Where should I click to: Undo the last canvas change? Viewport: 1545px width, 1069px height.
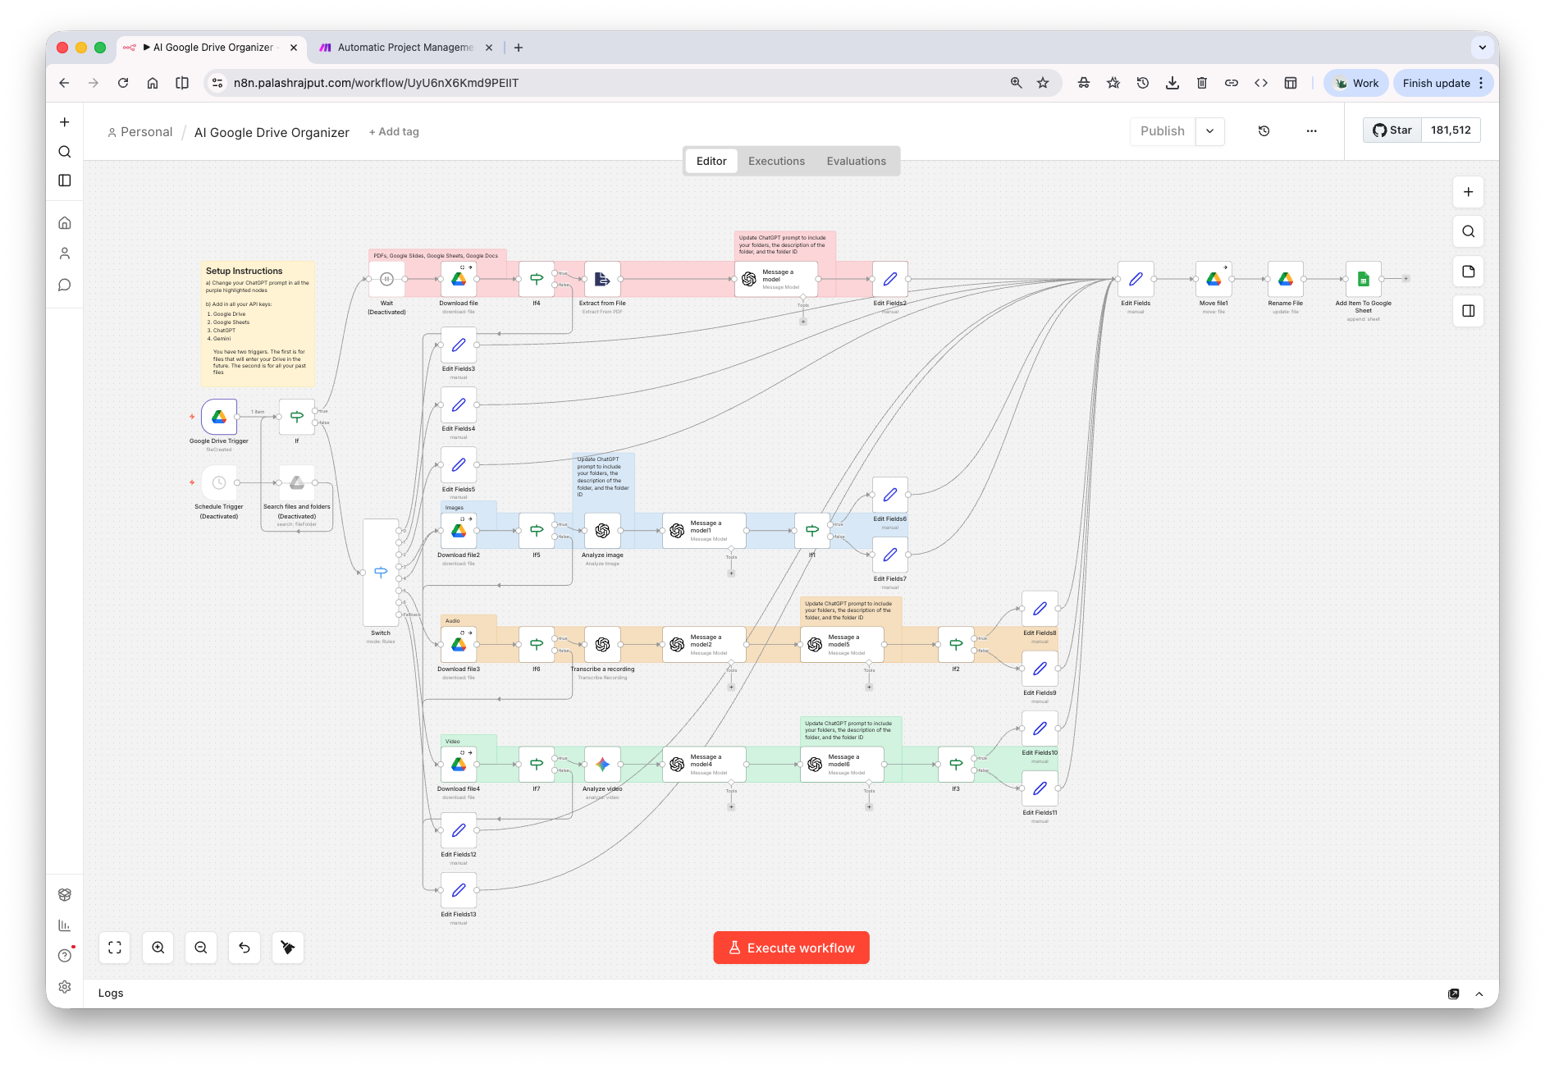tap(244, 948)
